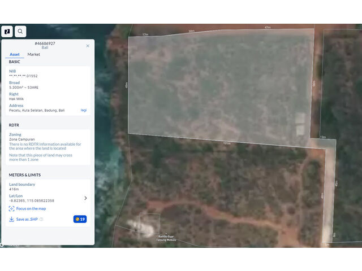362x271 pixels.
Task: Click the 101m boundary length label
Action: pyautogui.click(x=226, y=143)
